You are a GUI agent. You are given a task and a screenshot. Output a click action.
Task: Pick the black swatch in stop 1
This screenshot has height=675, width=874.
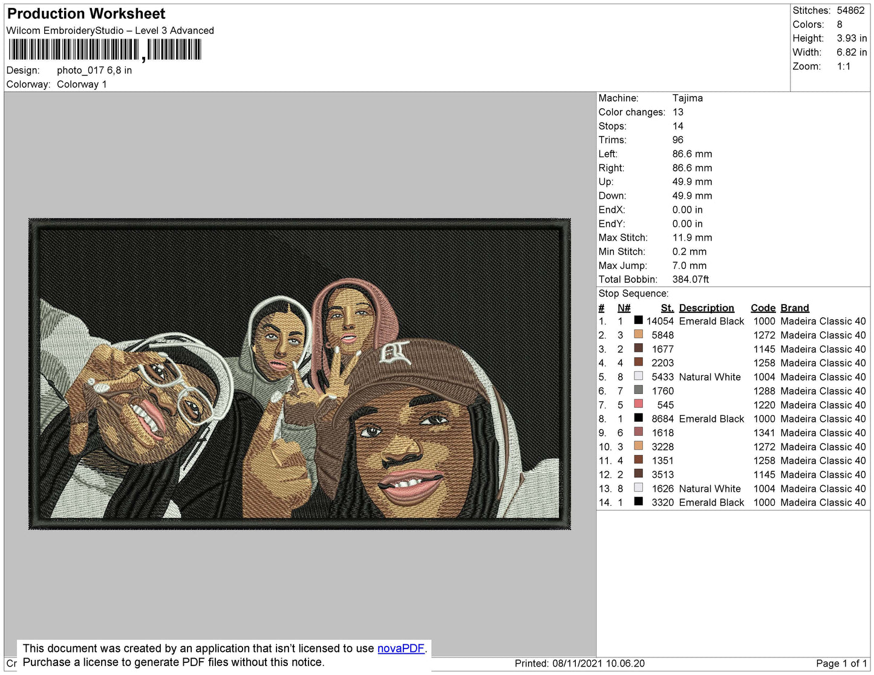coord(638,320)
